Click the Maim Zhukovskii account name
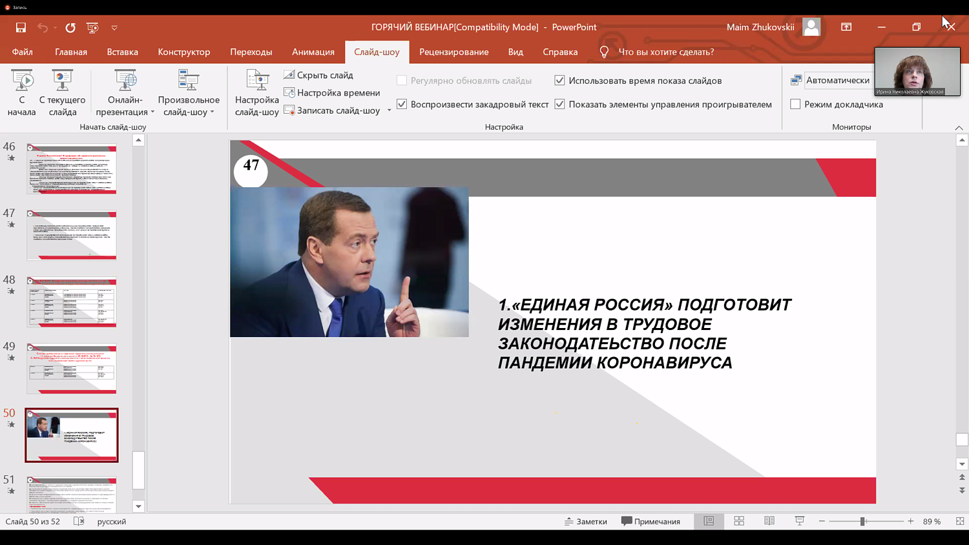The image size is (969, 545). [x=760, y=27]
